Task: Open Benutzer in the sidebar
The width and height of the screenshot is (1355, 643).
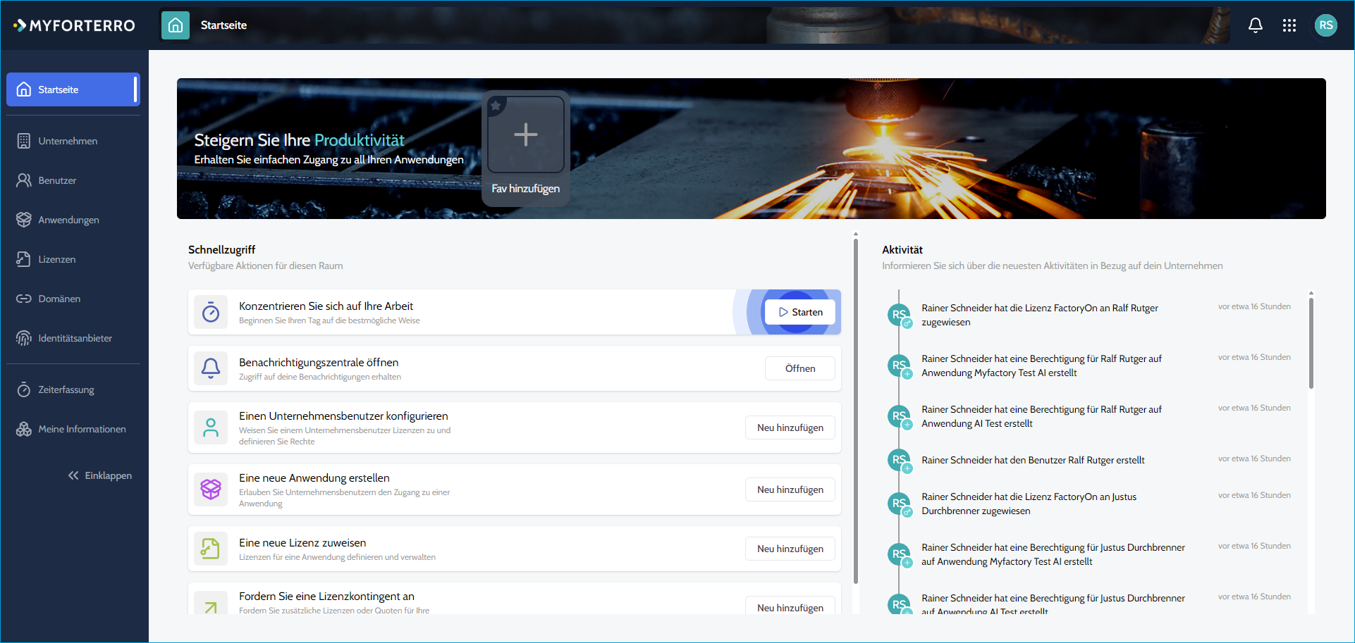Action: pos(73,180)
